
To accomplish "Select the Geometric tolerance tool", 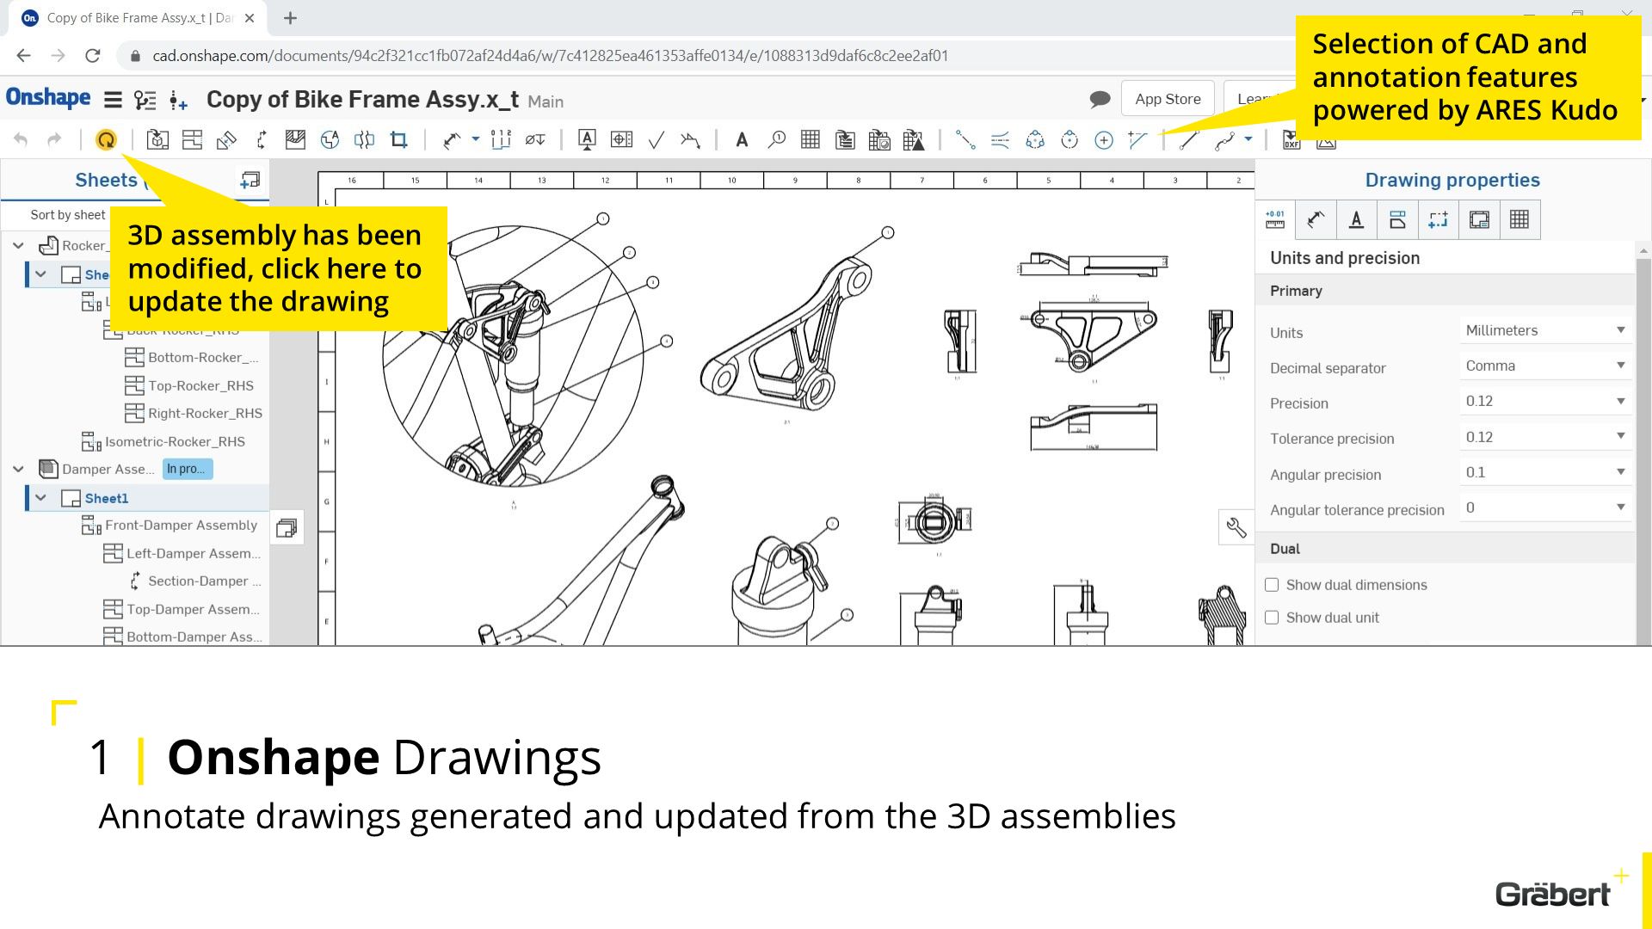I will point(621,139).
